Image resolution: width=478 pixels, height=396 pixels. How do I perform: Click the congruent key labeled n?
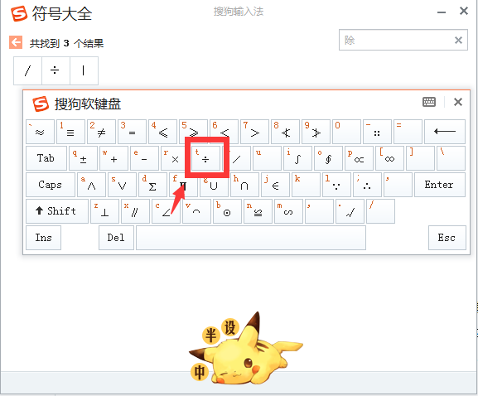click(258, 211)
